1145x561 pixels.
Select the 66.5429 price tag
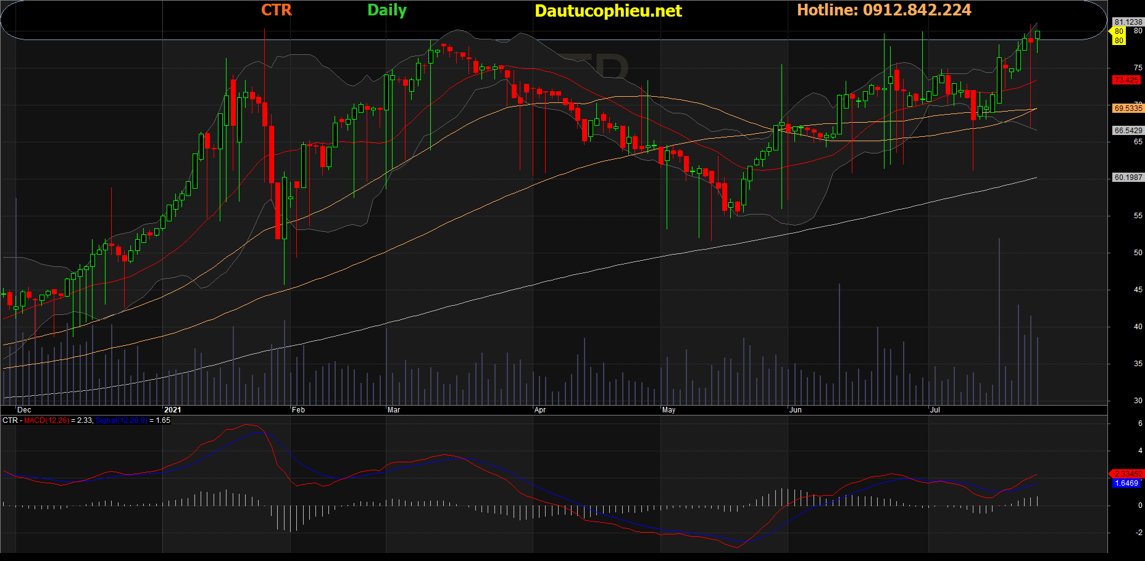click(1128, 131)
